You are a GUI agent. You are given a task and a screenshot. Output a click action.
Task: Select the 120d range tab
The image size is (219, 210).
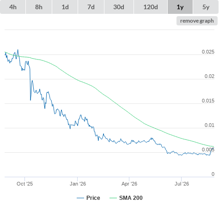click(151, 7)
